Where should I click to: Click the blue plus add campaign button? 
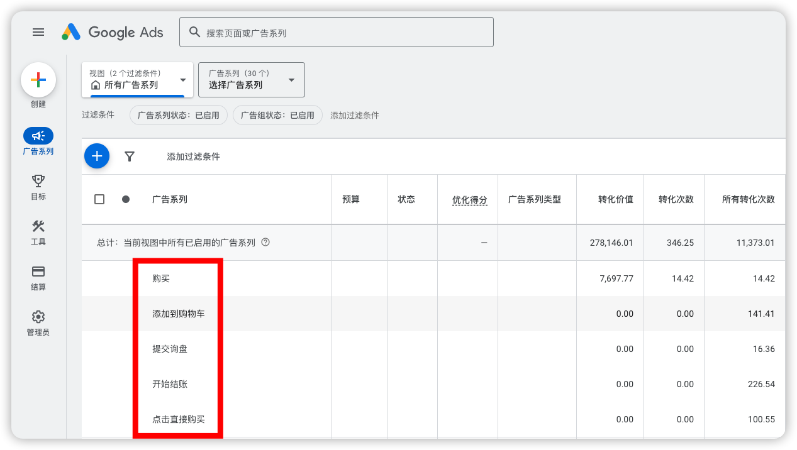(97, 156)
